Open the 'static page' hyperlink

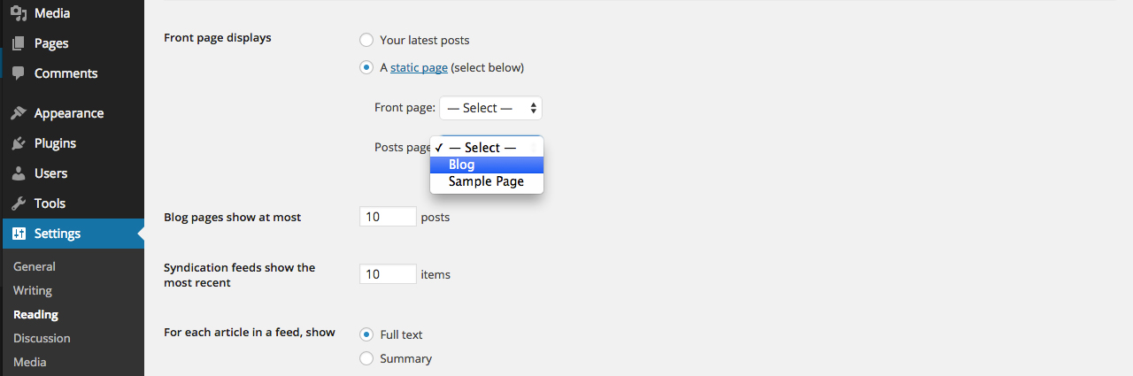(x=419, y=67)
